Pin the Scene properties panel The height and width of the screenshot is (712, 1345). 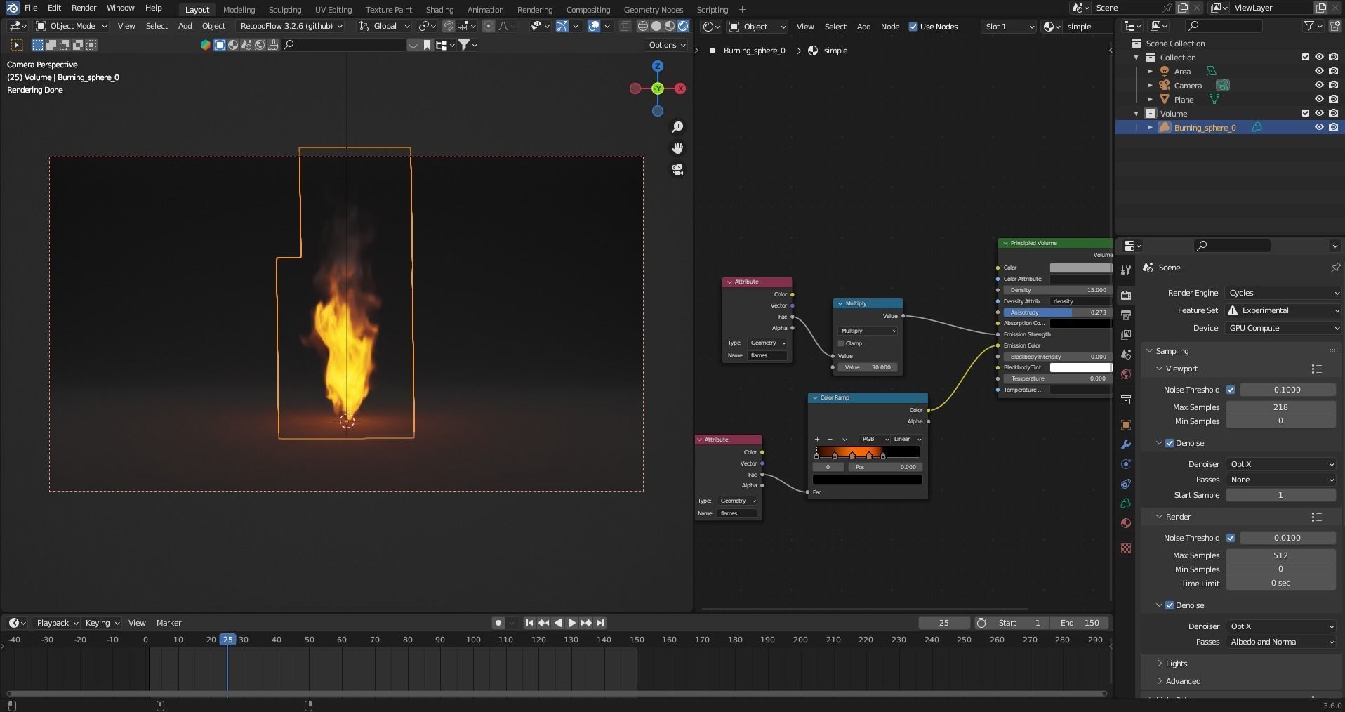click(x=1335, y=268)
